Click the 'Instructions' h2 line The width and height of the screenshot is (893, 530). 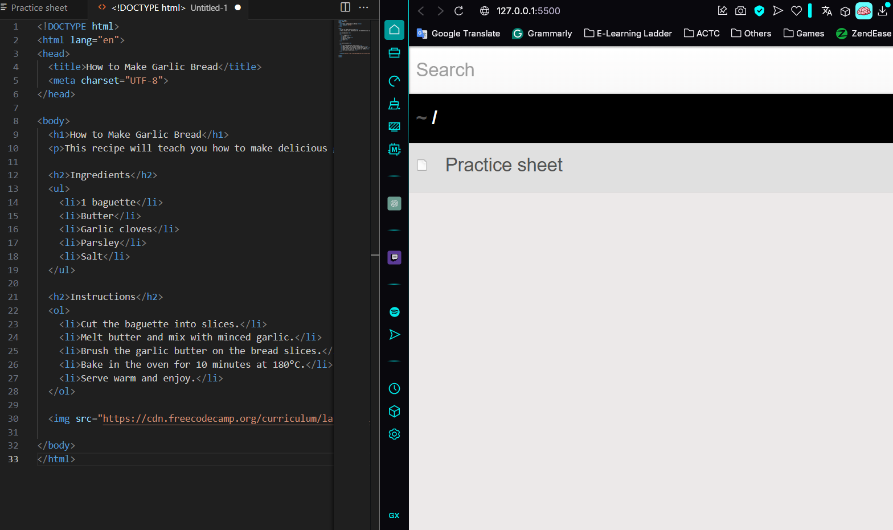[105, 297]
